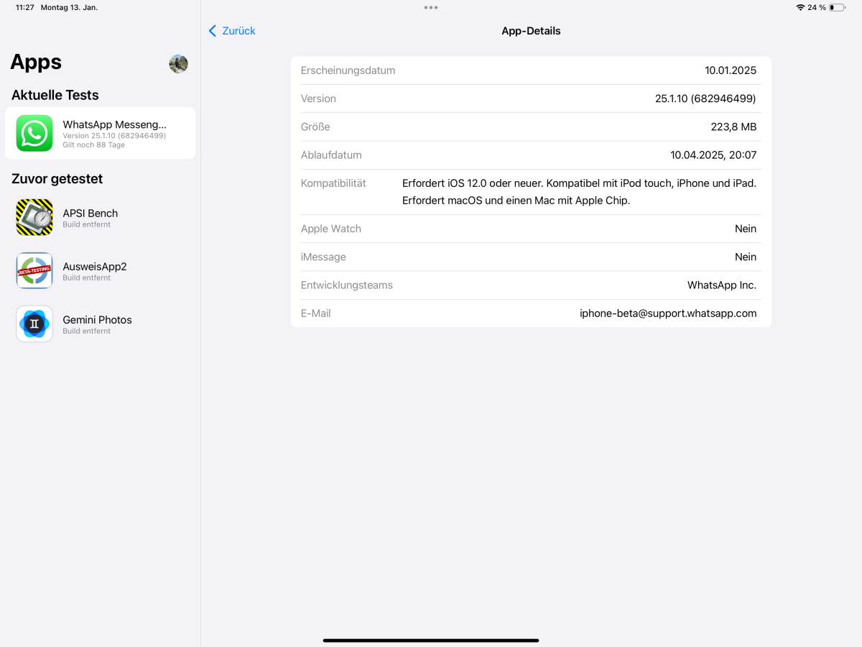This screenshot has height=647, width=862.
Task: Open the three-dot multitasking menu
Action: click(x=431, y=7)
